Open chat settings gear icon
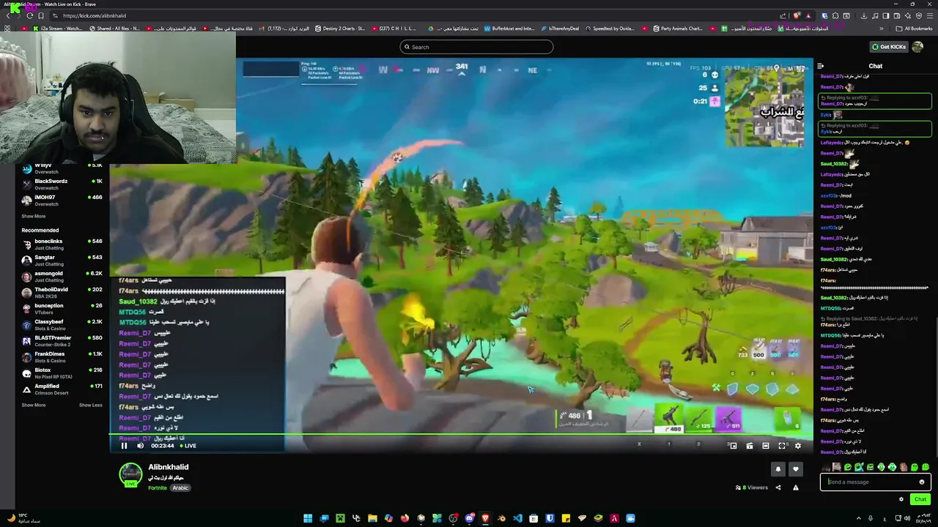938x527 pixels. click(x=901, y=499)
